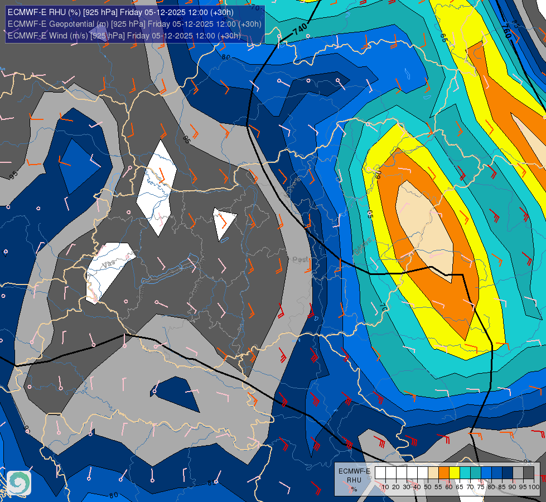The image size is (546, 502).
Task: Click the legend title ECMWF-E RHU %
Action: pyautogui.click(x=355, y=480)
